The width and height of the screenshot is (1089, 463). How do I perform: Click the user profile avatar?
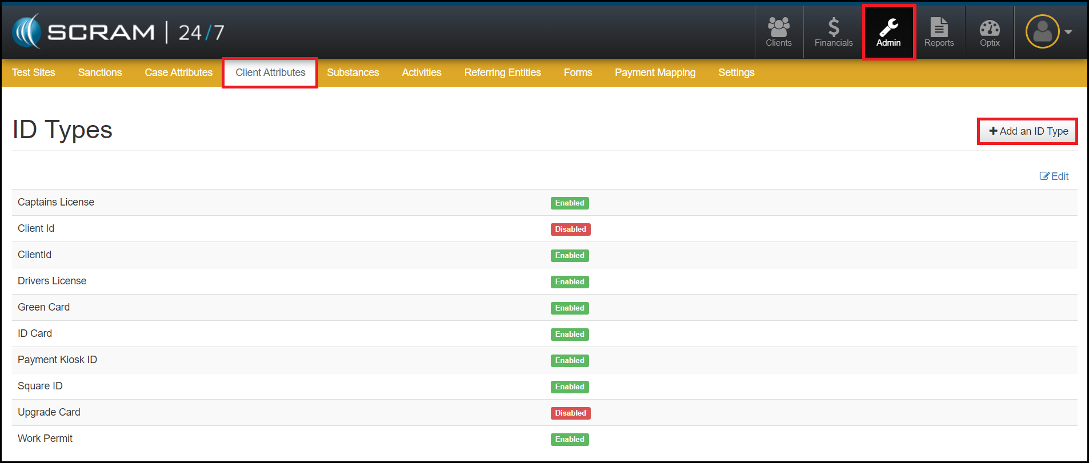point(1042,31)
